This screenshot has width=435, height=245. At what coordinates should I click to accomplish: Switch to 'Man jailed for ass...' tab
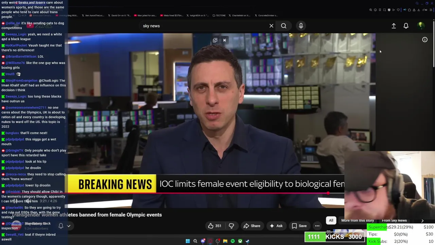(146, 15)
